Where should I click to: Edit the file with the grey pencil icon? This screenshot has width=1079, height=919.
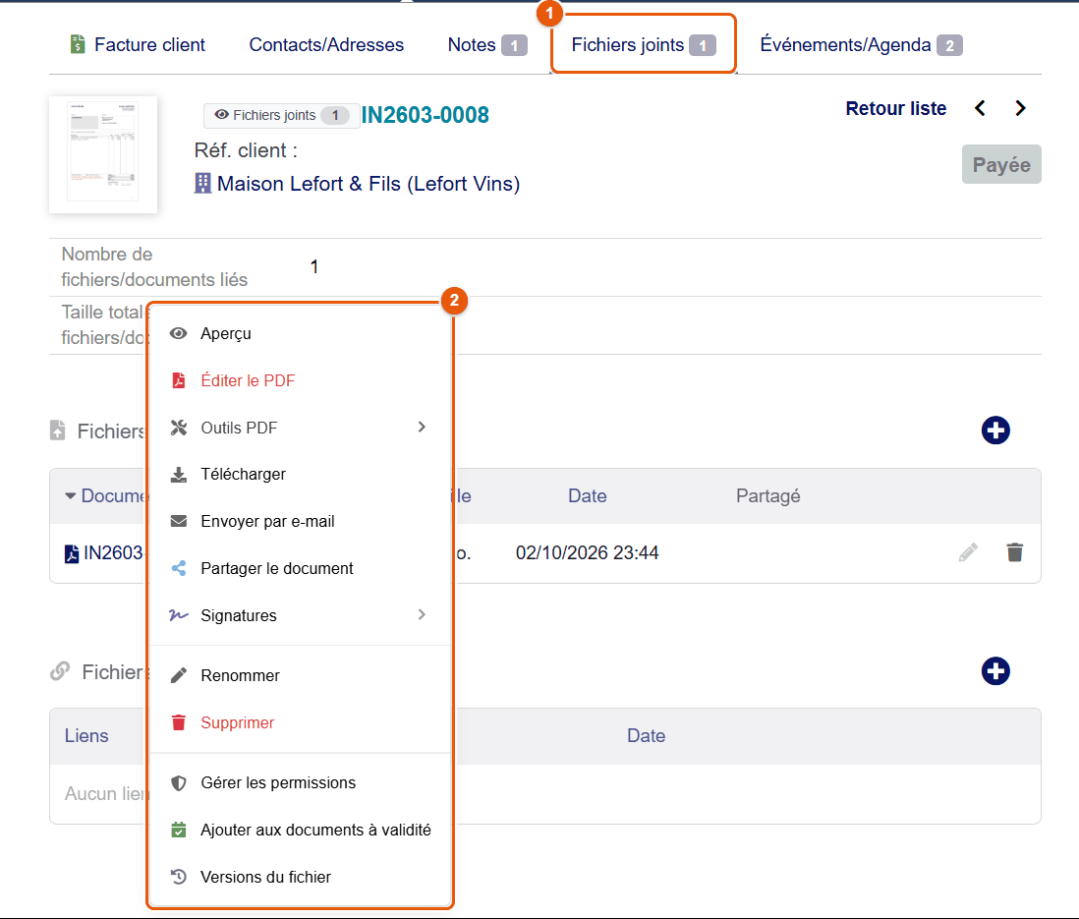[x=968, y=552]
